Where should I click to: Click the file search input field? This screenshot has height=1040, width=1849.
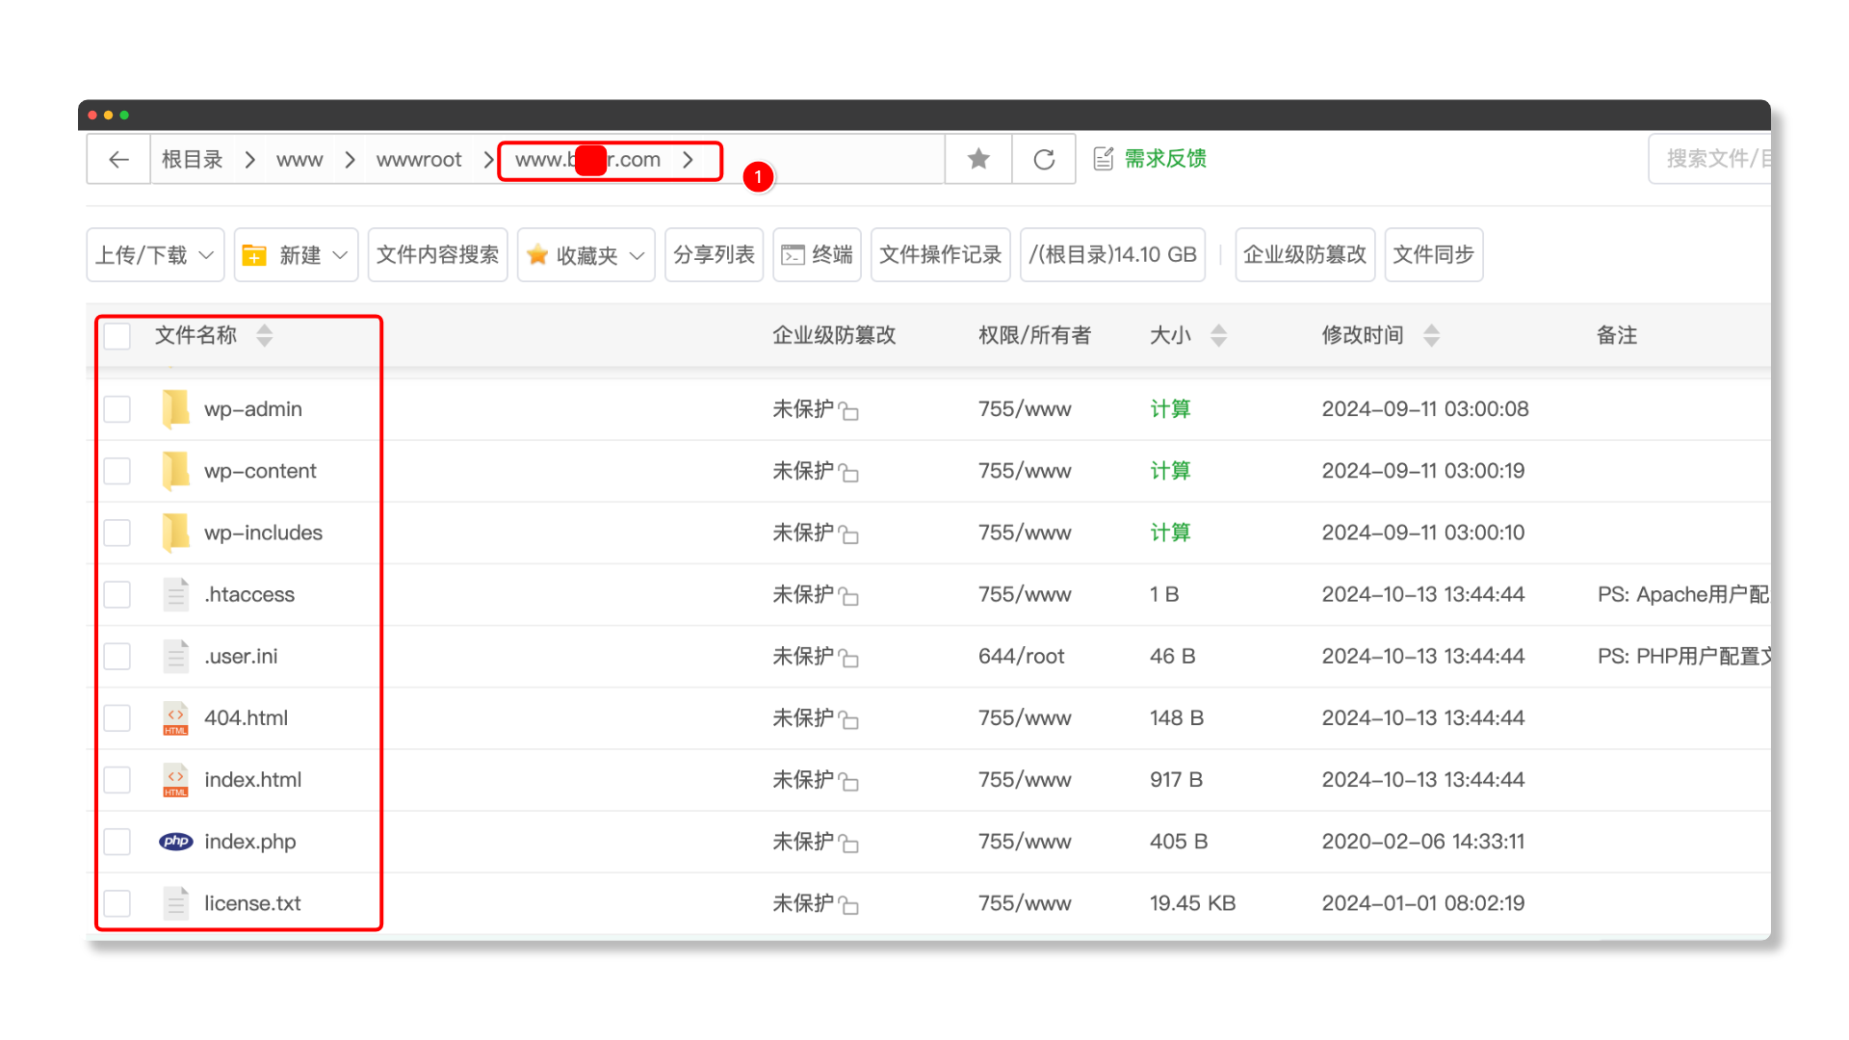coord(1709,159)
